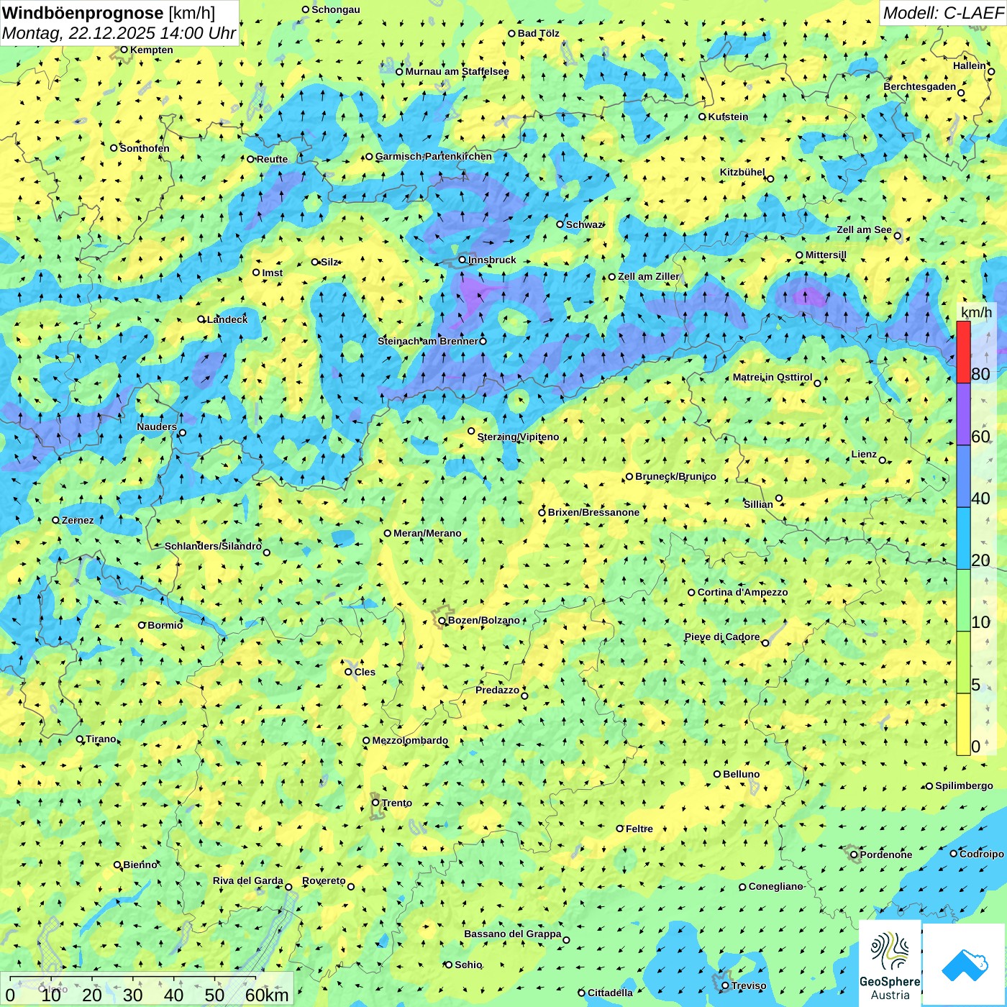Click the Kufstein city label
Screen dimensions: 1007x1007
(728, 117)
